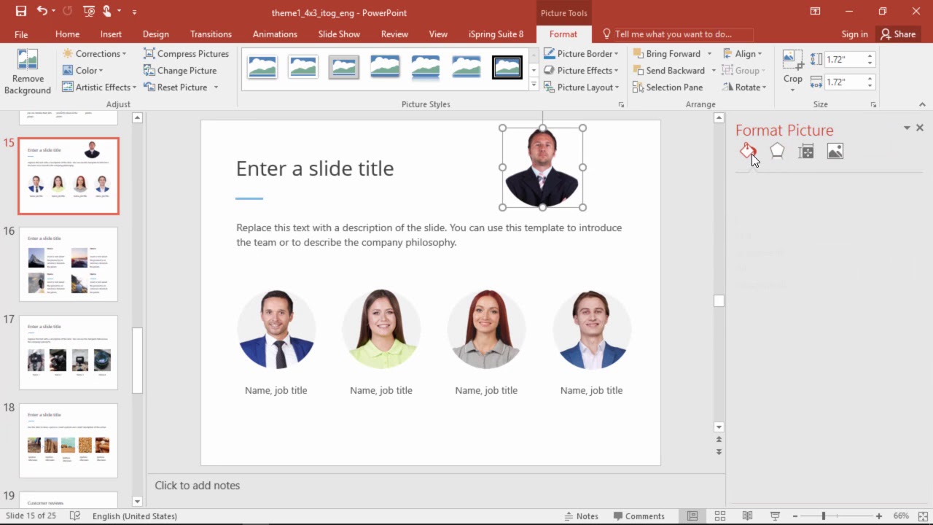Expand the Picture Styles gallery More arrow
Viewport: 933px width, 525px height.
pos(534,85)
